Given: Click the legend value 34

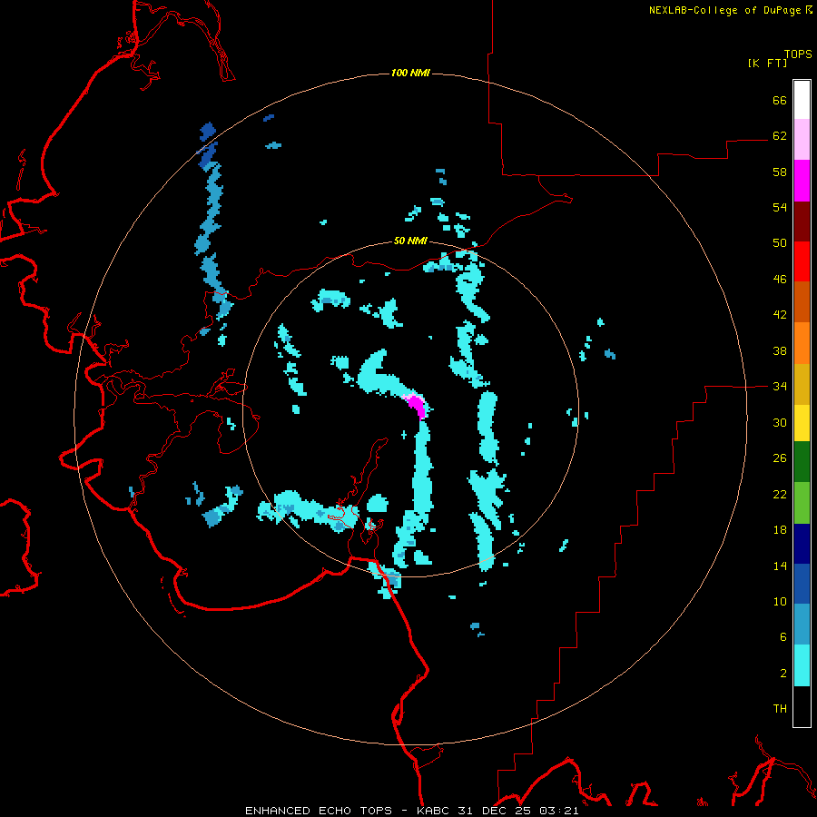Looking at the screenshot, I should pos(780,386).
